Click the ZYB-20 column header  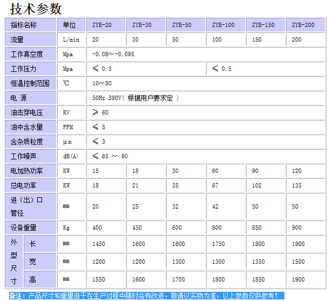pyautogui.click(x=101, y=25)
